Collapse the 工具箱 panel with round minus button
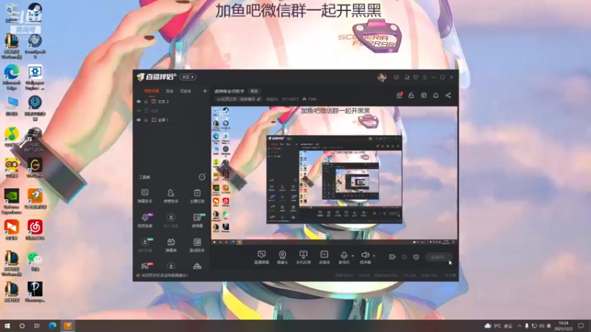 tap(202, 177)
